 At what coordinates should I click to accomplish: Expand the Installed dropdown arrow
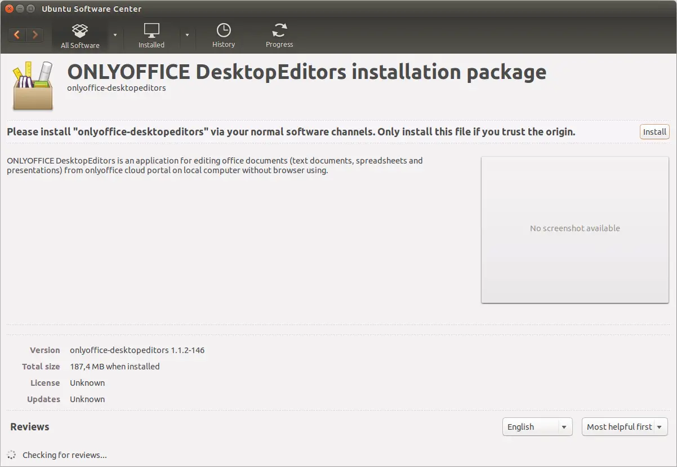pyautogui.click(x=187, y=35)
